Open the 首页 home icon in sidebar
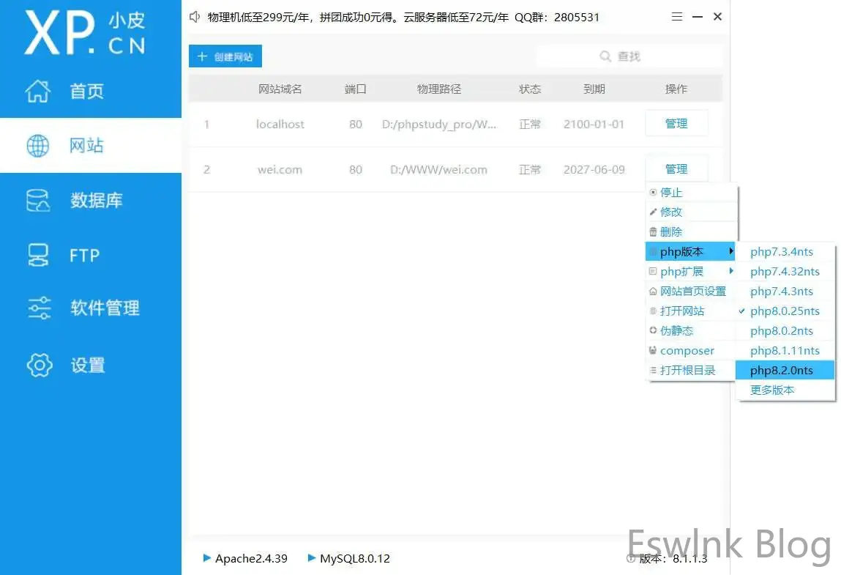Image resolution: width=841 pixels, height=575 pixels. 38,92
